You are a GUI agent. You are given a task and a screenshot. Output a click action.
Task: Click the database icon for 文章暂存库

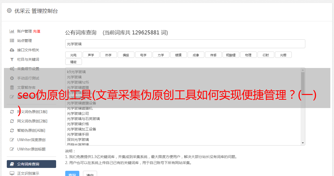(12, 87)
